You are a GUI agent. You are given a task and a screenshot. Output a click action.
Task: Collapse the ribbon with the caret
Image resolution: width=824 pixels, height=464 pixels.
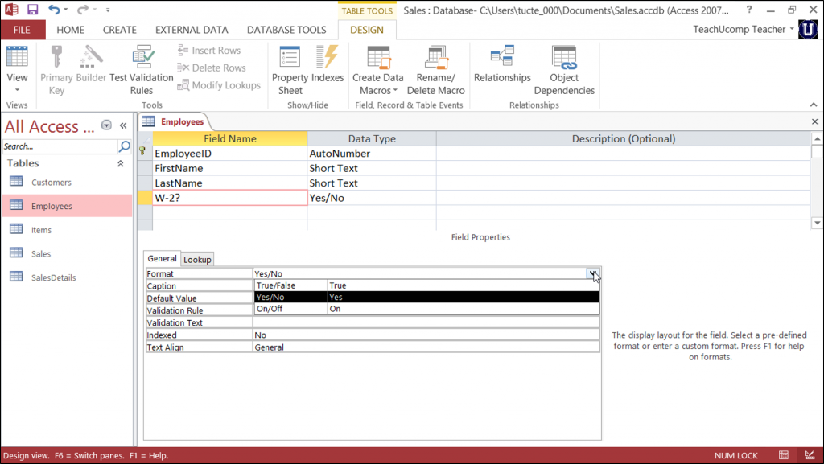coord(814,105)
